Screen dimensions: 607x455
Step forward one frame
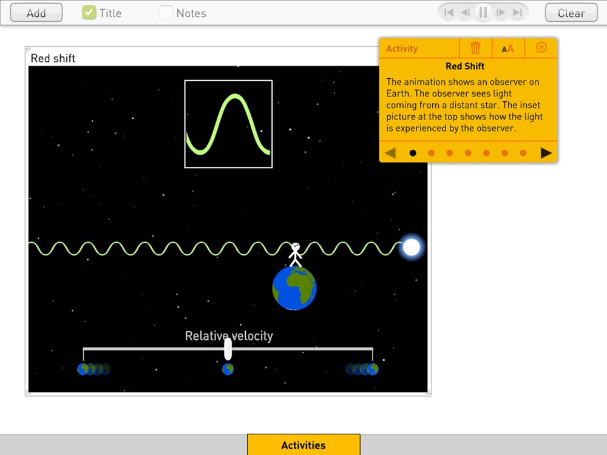click(x=501, y=13)
